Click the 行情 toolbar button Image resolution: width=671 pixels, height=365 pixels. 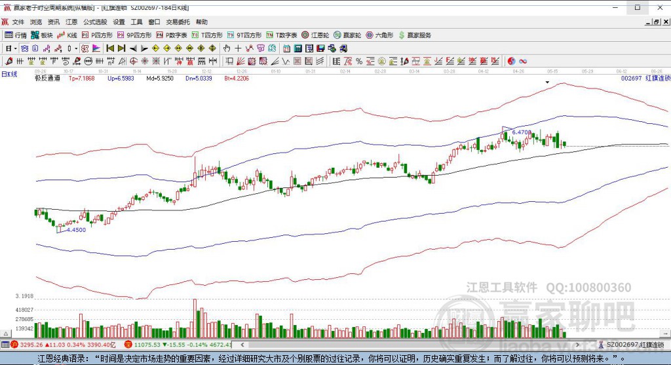(x=16, y=35)
